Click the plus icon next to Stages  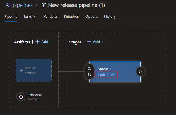89,42
